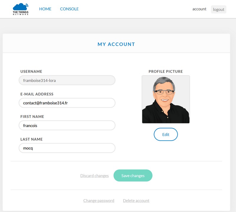
Task: Edit the profile picture
Action: pyautogui.click(x=166, y=134)
